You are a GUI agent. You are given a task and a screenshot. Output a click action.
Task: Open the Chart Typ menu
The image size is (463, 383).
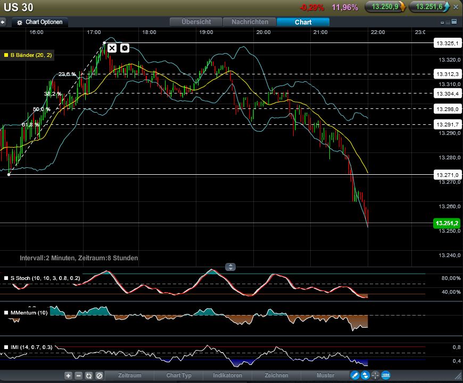179,376
